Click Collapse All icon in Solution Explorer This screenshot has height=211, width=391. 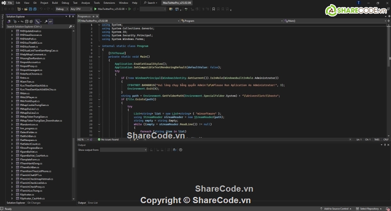coord(27,21)
